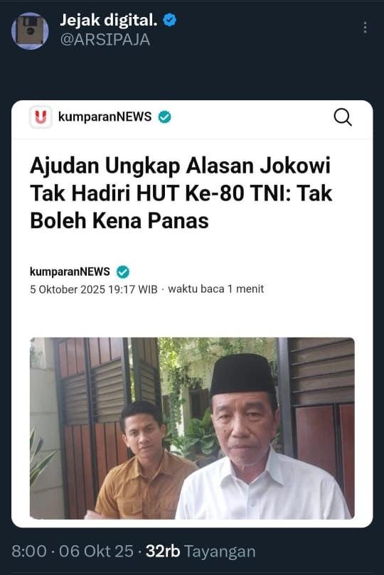The image size is (384, 575).
Task: Click the verified badge beside Jejak digital
Action: point(169,20)
